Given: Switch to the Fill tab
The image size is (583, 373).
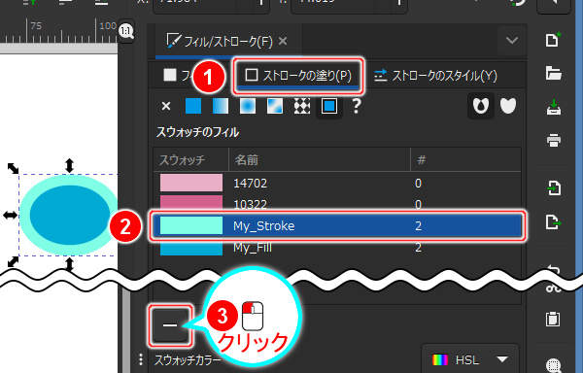Looking at the screenshot, I should coord(178,76).
